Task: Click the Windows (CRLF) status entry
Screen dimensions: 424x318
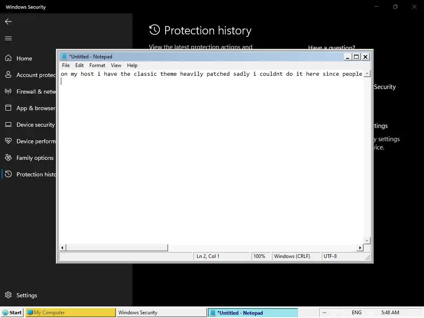Action: point(296,256)
